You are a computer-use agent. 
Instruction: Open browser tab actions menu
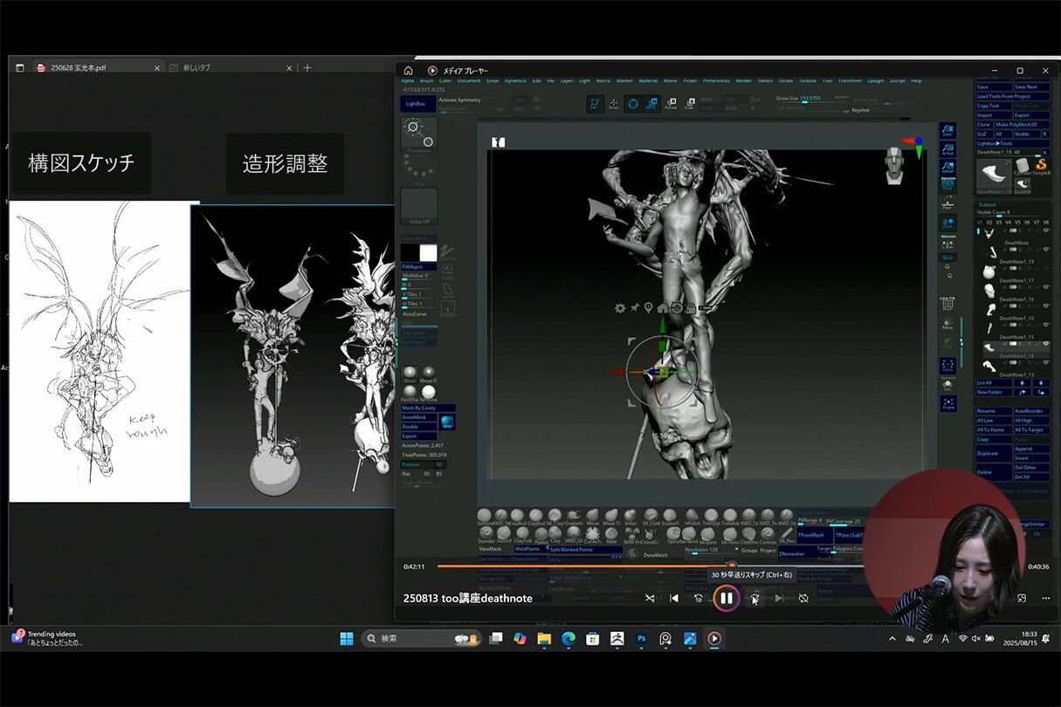[19, 68]
